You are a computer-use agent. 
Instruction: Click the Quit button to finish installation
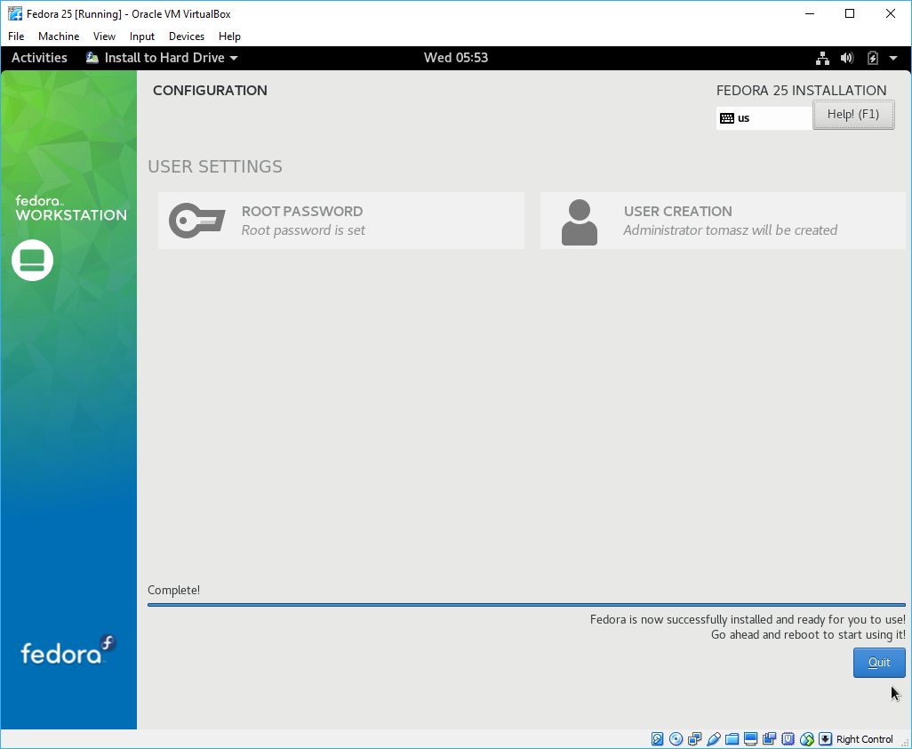coord(879,663)
